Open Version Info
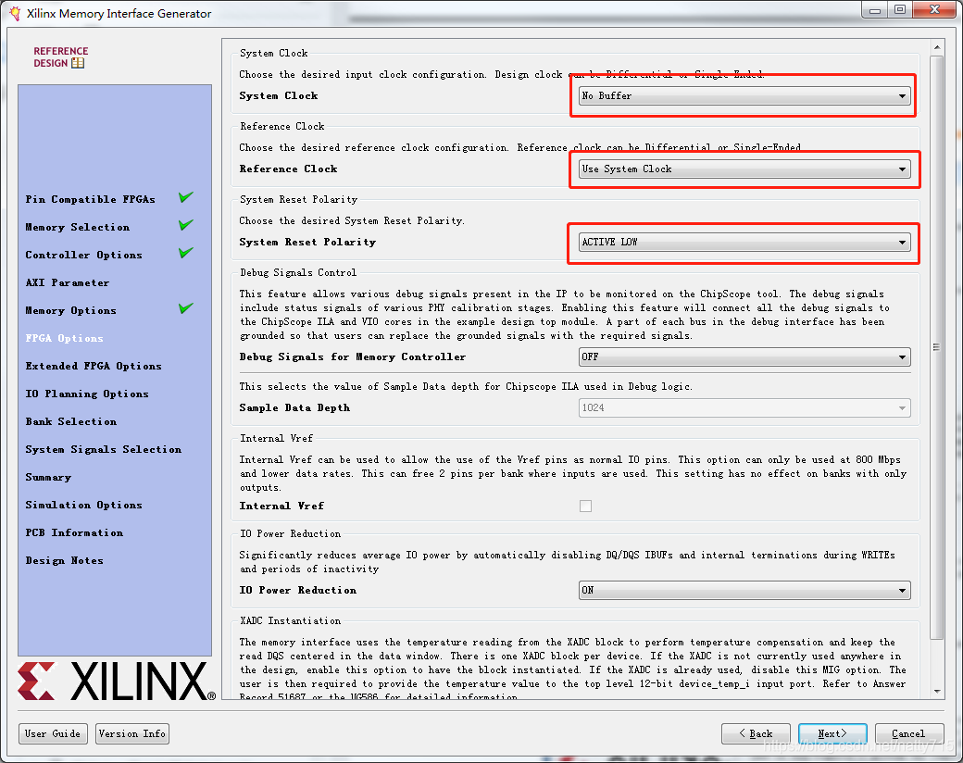Viewport: 963px width, 763px height. coord(132,733)
